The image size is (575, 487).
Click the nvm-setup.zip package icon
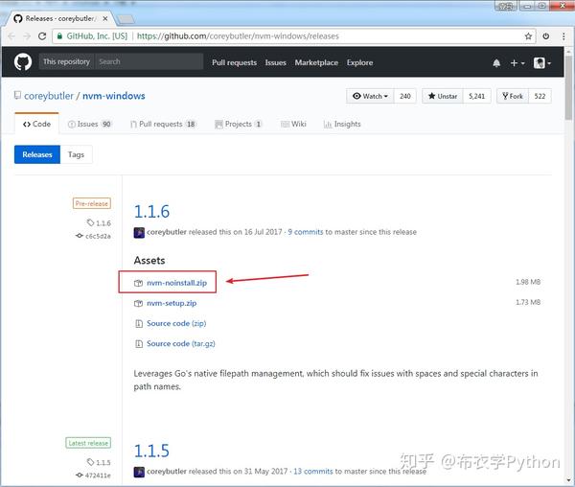click(x=138, y=303)
